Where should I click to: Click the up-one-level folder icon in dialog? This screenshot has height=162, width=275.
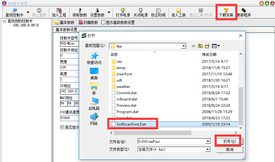[200, 46]
